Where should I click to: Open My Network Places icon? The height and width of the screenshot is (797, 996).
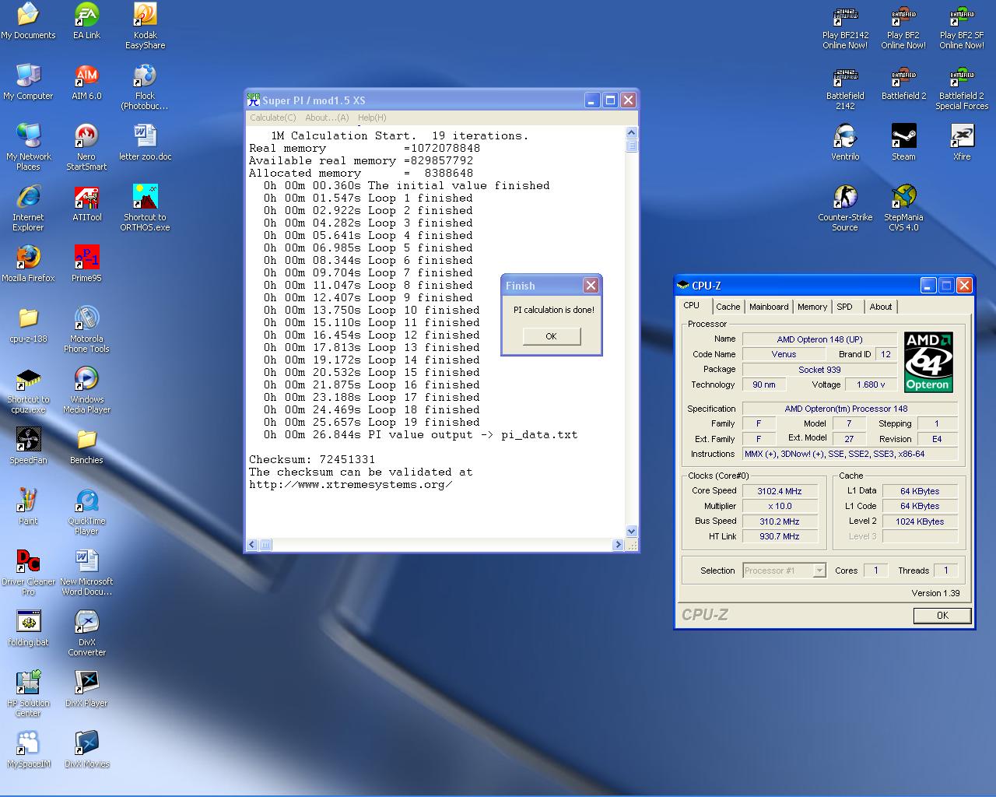28,147
